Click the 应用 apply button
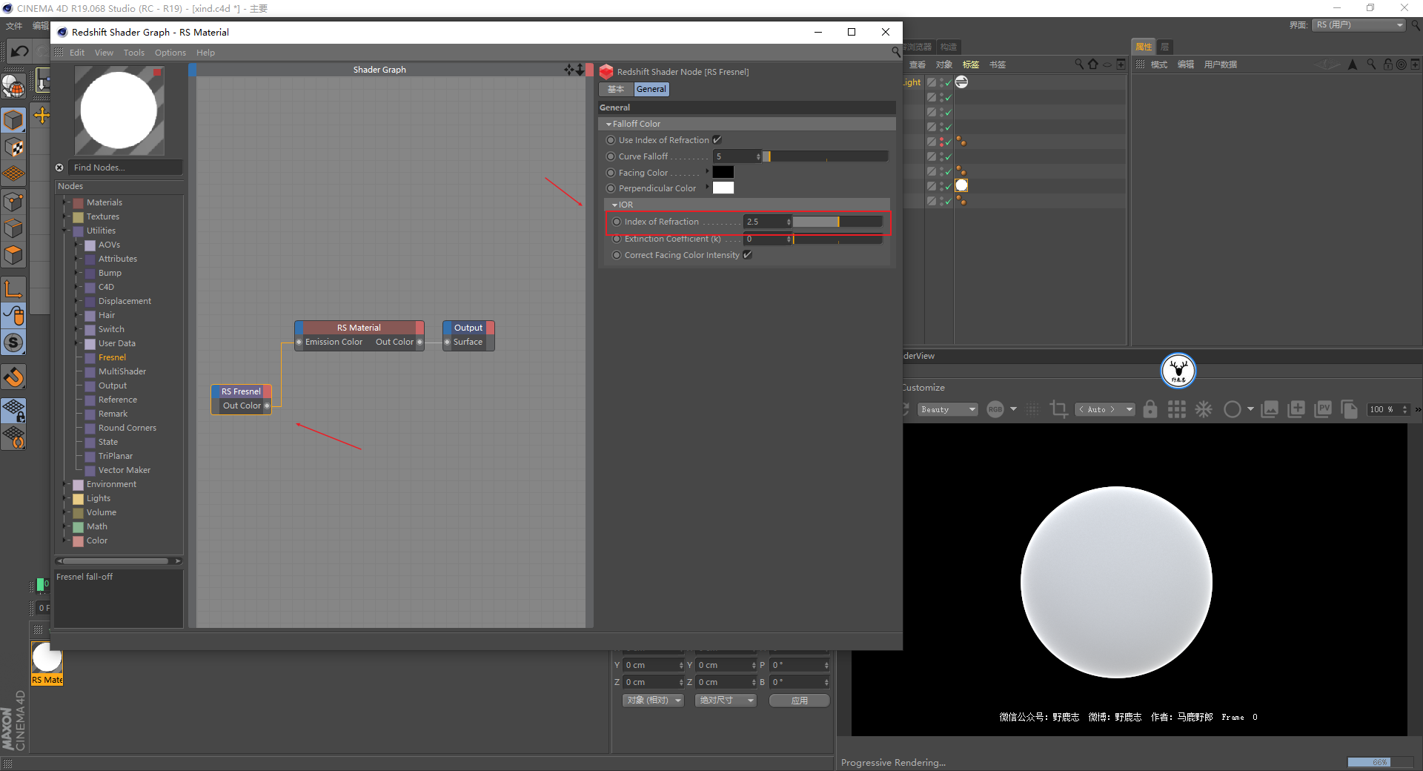The width and height of the screenshot is (1423, 771). click(799, 700)
